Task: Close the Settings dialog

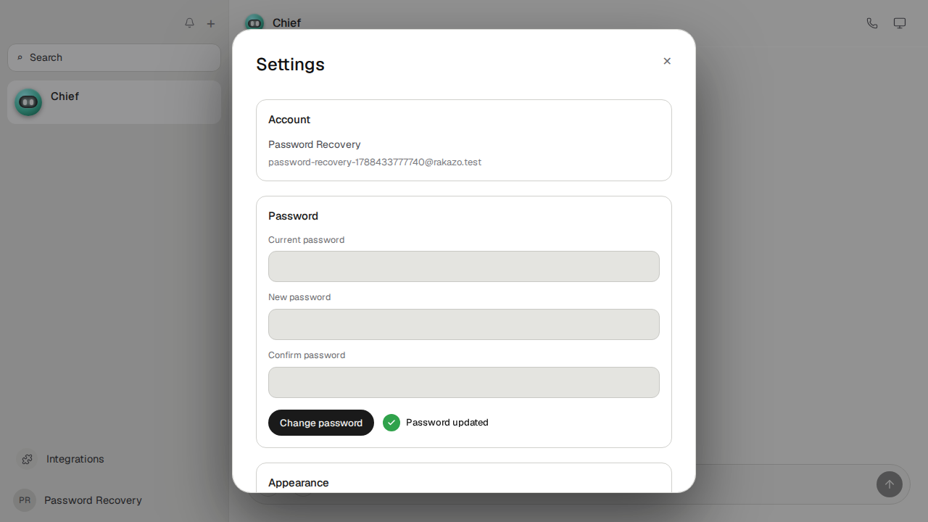Action: pos(667,61)
